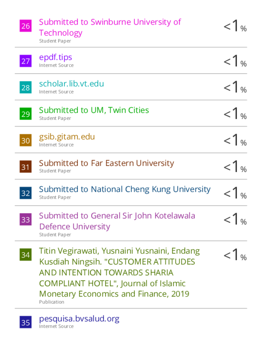Screen dimensions: 266x344
Task: Click the green source number 29 badge
Action: tap(25, 114)
